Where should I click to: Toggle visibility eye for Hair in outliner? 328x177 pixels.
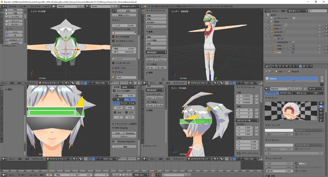pyautogui.click(x=320, y=52)
